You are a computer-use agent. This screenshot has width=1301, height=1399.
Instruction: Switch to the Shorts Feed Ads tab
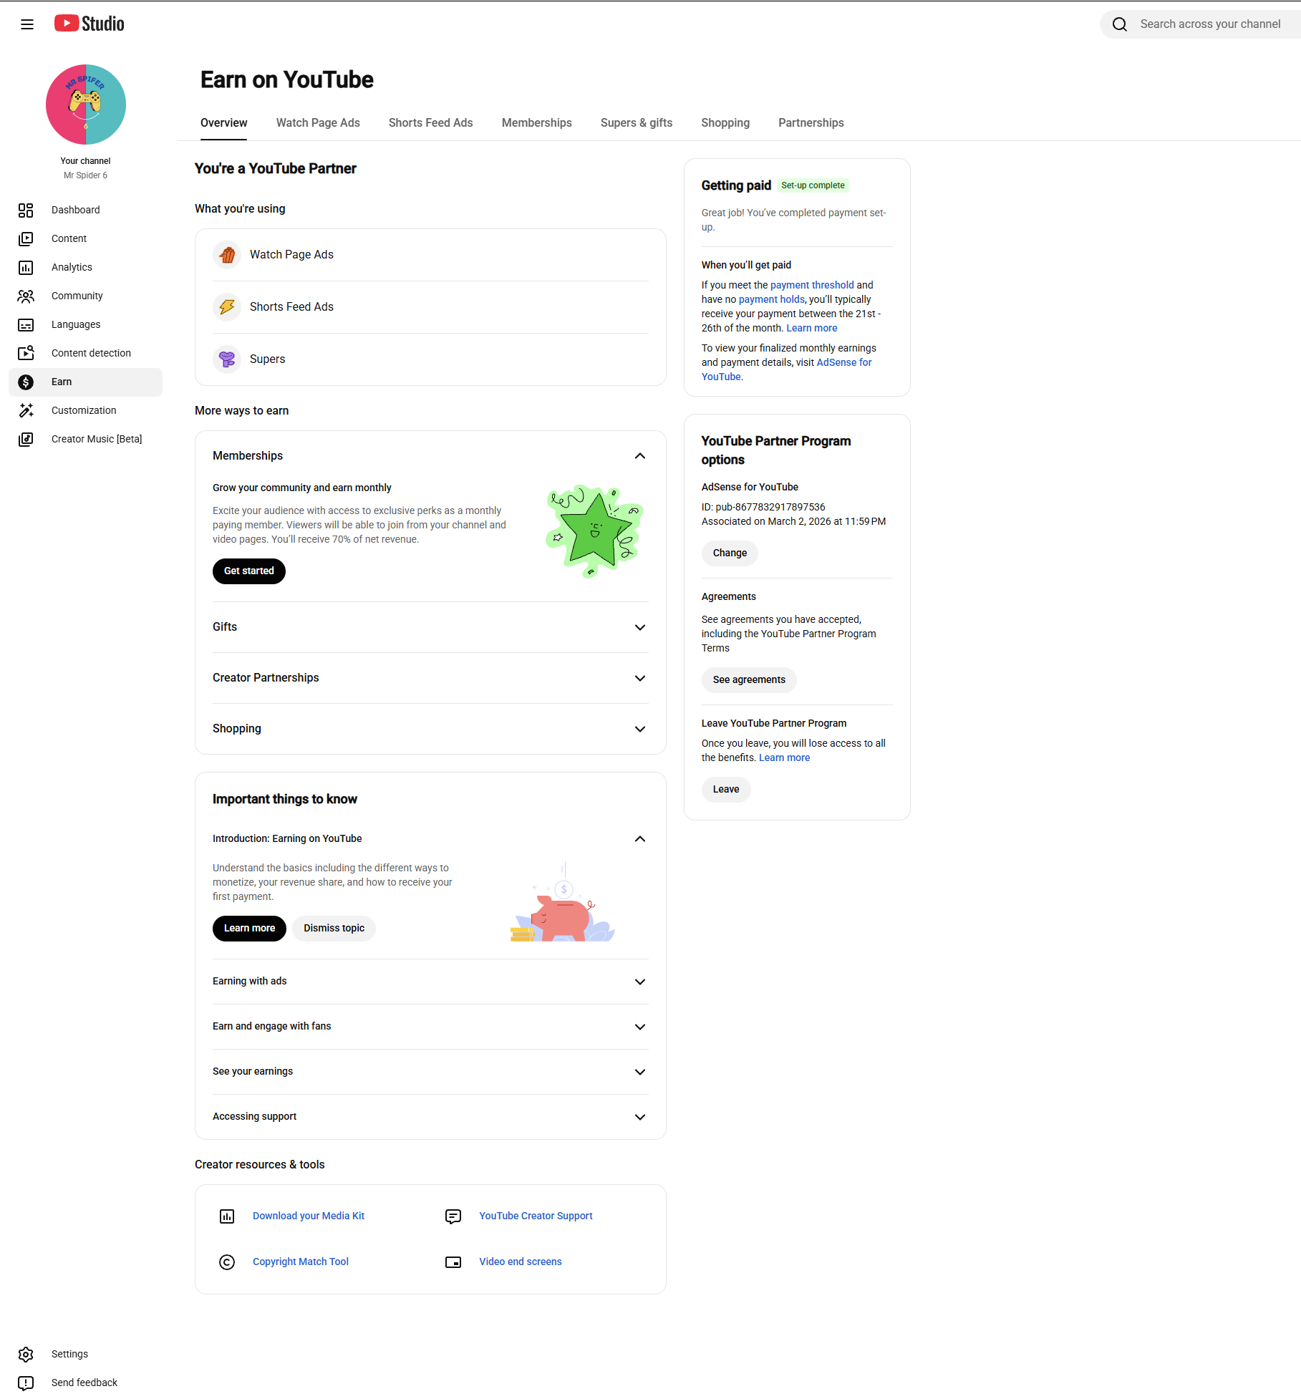[x=430, y=123]
